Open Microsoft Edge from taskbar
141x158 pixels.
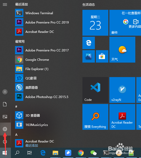click(x=43, y=153)
